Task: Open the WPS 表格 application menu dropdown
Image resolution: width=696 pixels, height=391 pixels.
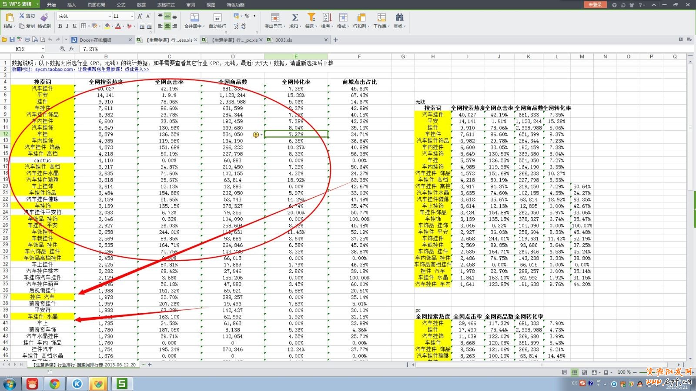Action: [37, 4]
